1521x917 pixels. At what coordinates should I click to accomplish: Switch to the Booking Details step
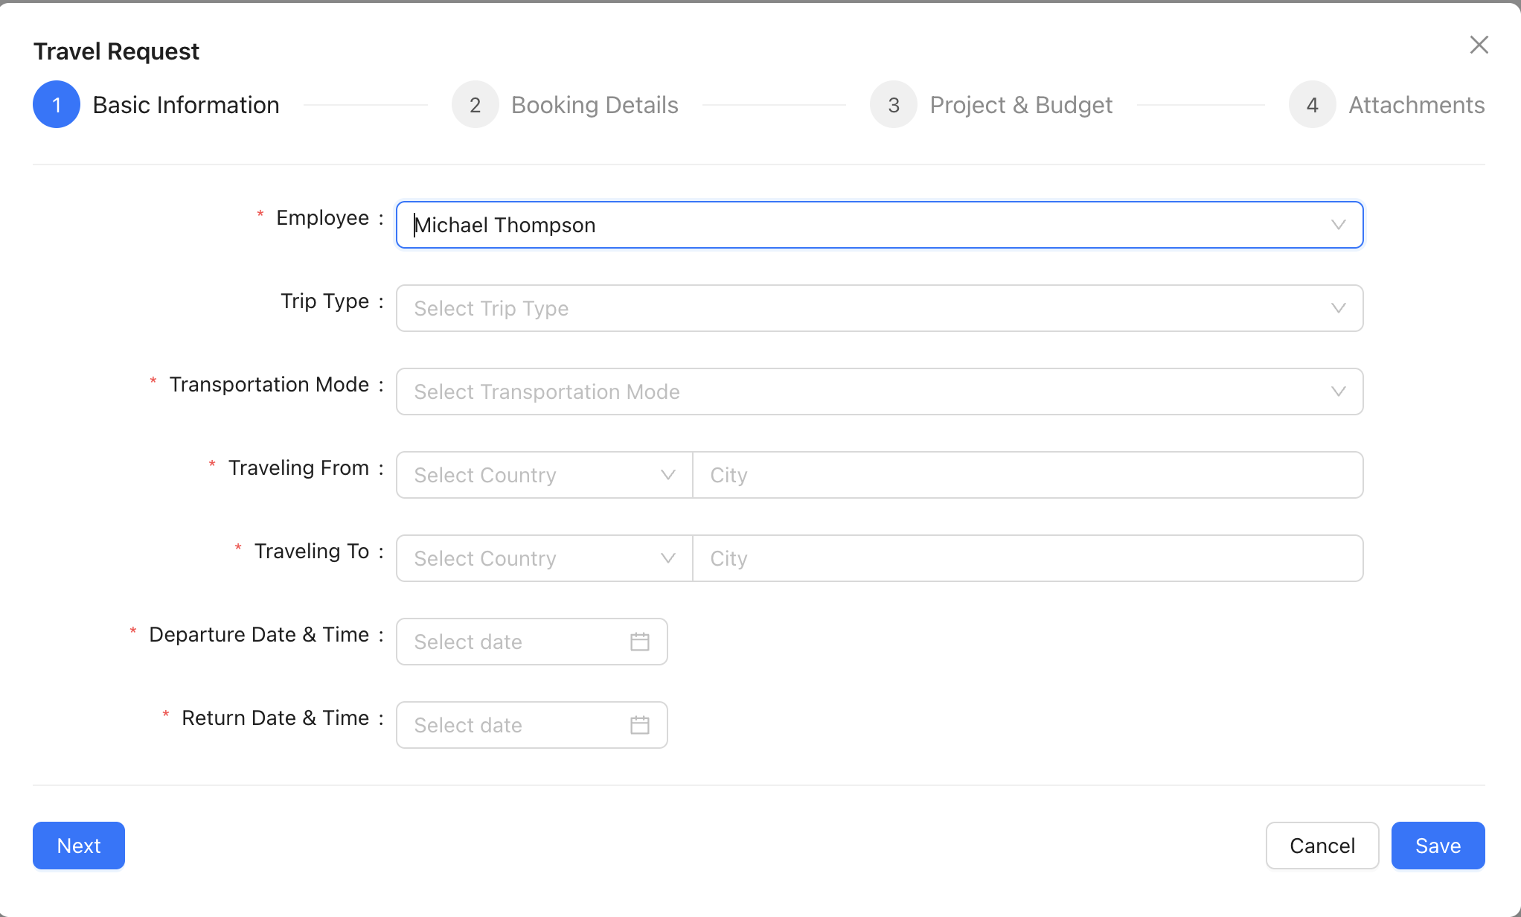595,104
